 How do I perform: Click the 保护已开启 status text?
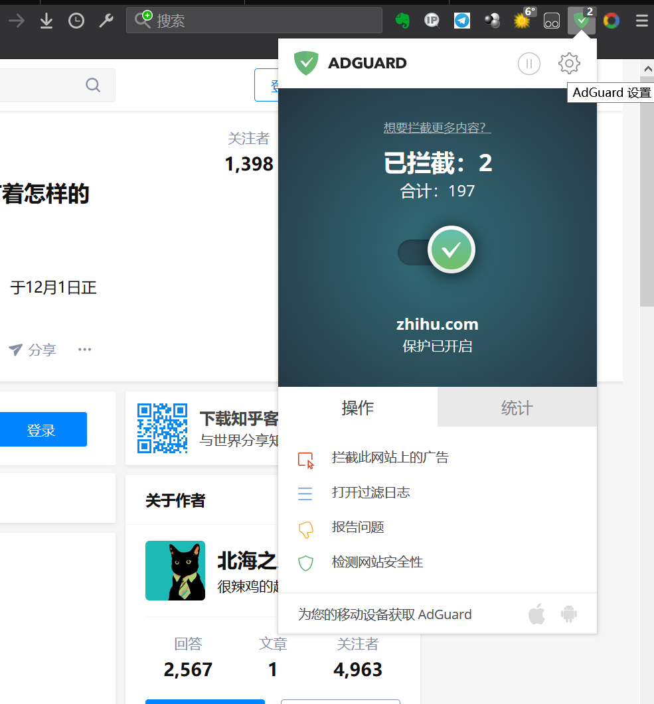pos(437,346)
